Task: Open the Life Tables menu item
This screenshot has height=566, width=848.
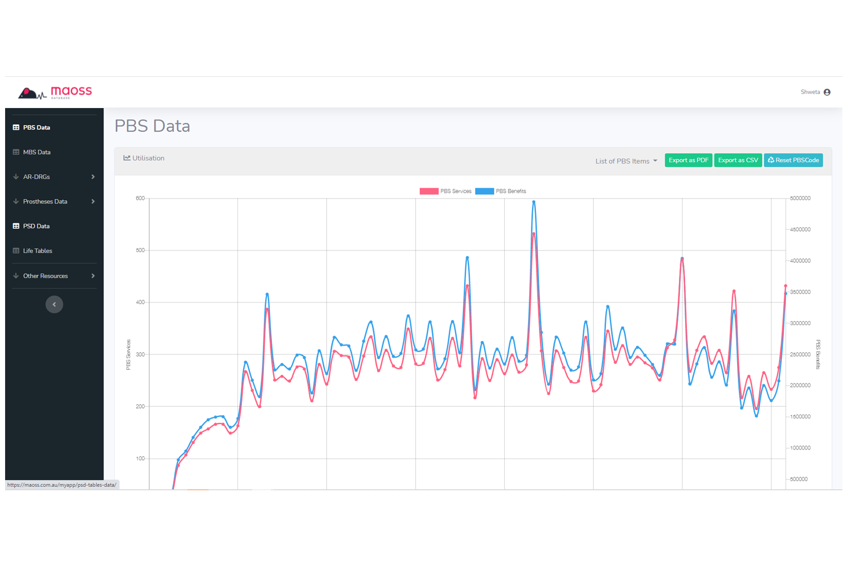Action: [37, 251]
